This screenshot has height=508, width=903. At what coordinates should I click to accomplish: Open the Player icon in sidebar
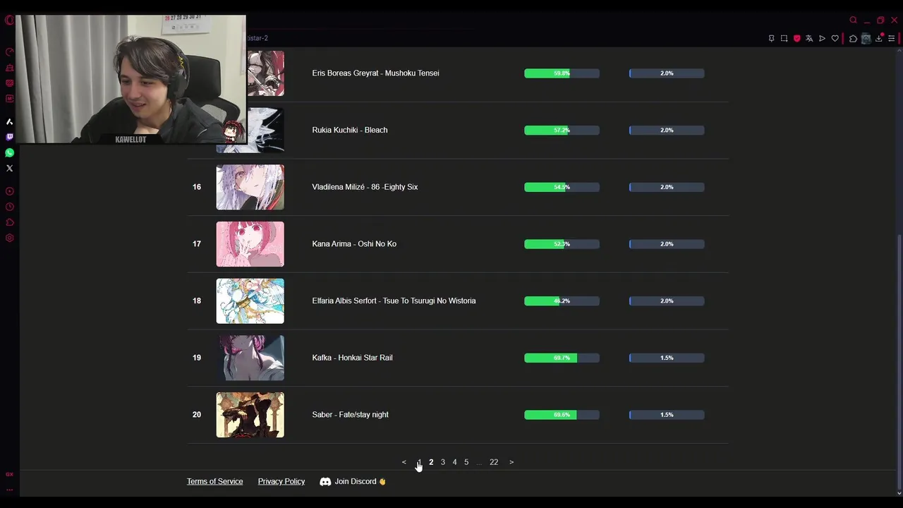[9, 191]
